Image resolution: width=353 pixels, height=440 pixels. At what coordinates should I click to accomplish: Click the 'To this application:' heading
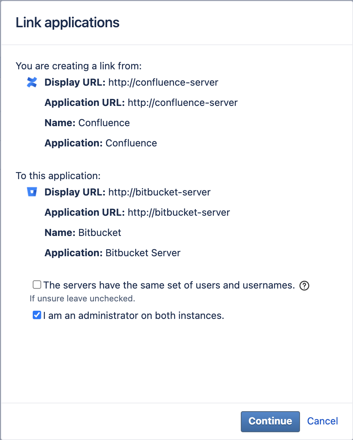tap(58, 176)
